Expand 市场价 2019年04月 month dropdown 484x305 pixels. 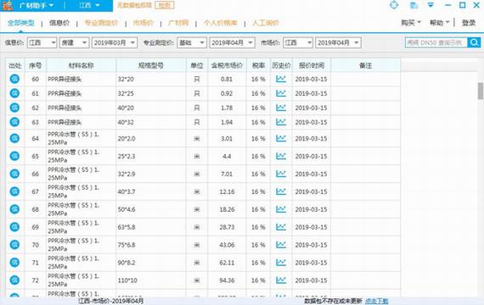(338, 43)
